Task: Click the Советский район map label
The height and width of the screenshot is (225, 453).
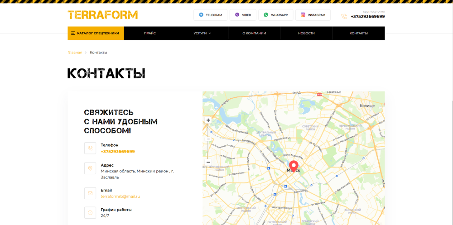Action: 310,128
